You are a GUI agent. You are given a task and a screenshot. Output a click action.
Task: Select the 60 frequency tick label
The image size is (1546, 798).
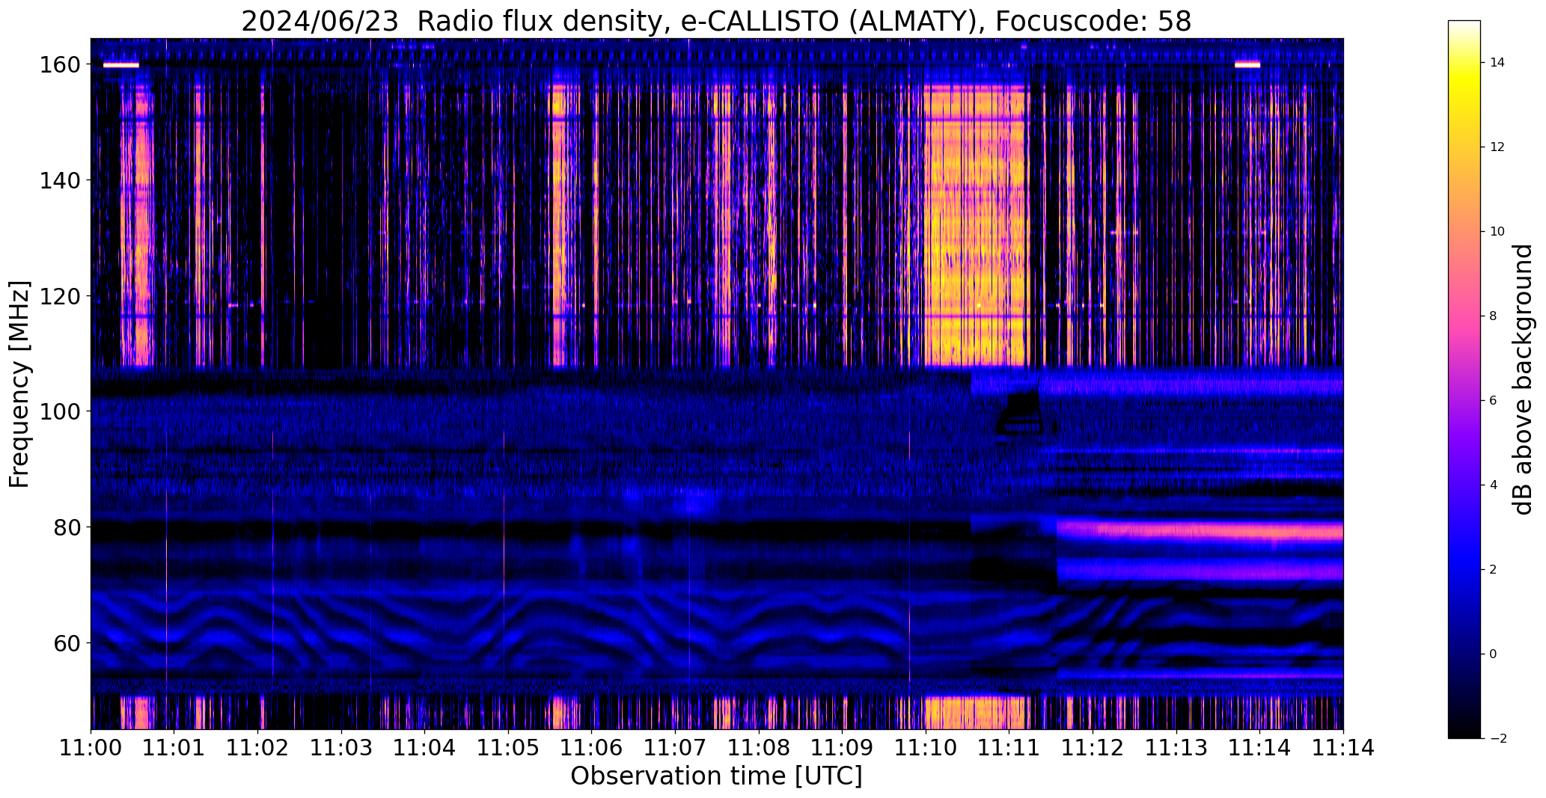tap(67, 642)
